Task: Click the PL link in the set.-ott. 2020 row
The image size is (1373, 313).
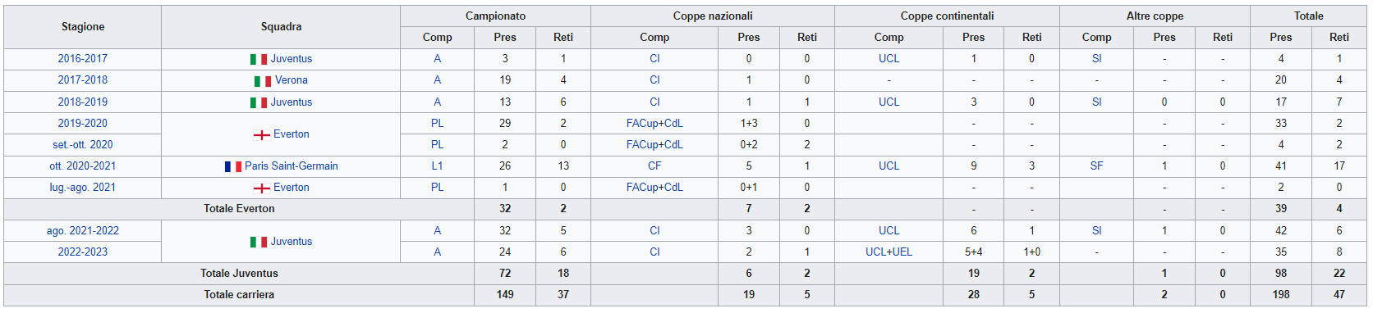Action: coord(438,145)
